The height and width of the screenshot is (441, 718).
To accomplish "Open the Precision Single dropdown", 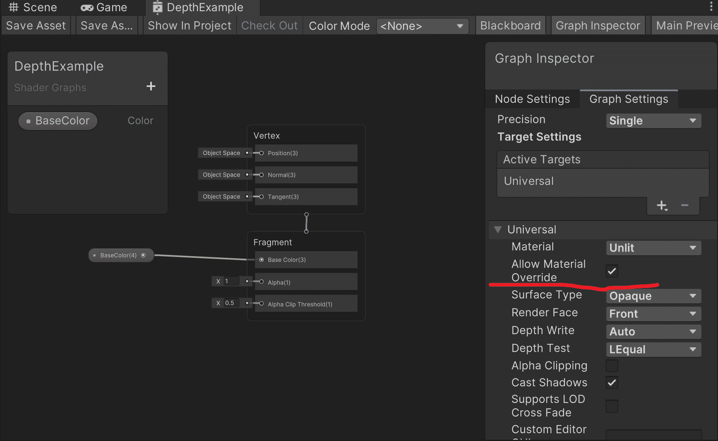I will click(x=653, y=121).
